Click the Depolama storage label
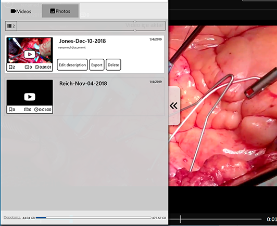Screen dimensions: 277x226 click(x=12, y=218)
